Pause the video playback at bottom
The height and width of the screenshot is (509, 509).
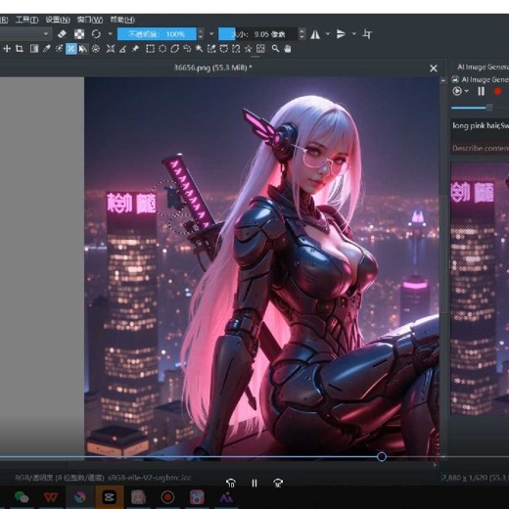click(254, 483)
